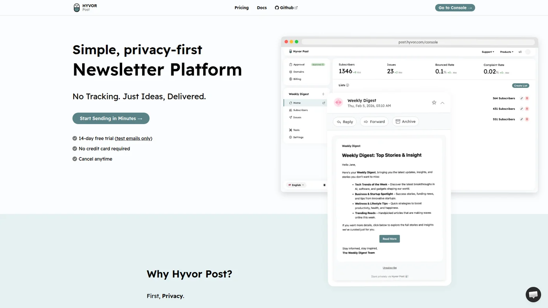Click the Forward button
The image size is (548, 308).
[x=374, y=122]
